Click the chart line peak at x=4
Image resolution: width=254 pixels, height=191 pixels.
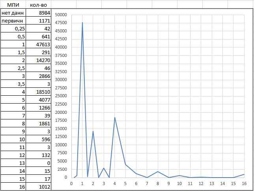tap(115, 117)
